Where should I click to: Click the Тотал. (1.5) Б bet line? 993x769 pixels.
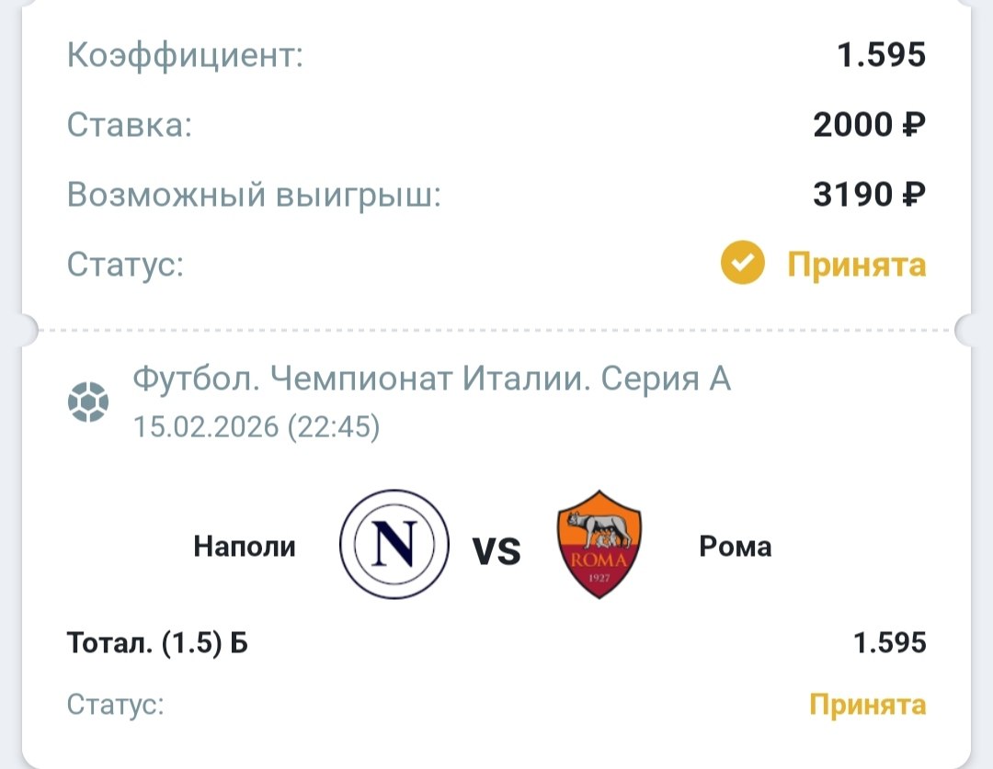pyautogui.click(x=157, y=643)
